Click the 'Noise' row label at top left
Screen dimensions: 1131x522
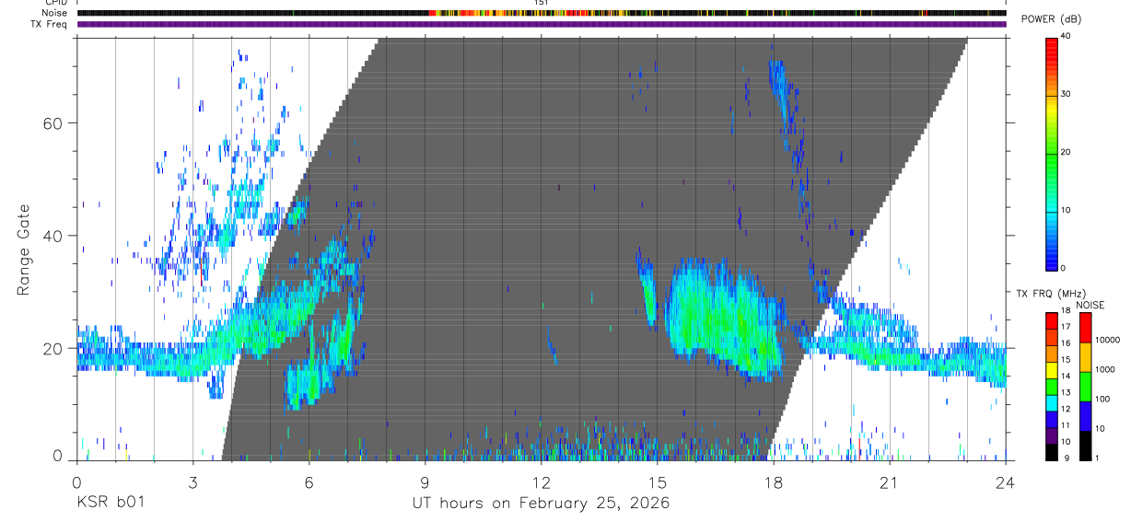tap(54, 13)
